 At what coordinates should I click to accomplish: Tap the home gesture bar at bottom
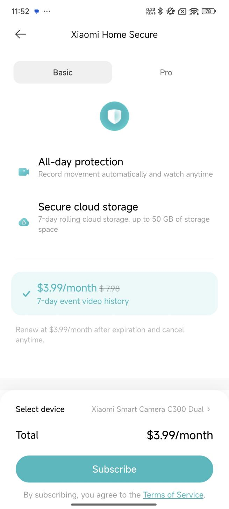[114, 504]
